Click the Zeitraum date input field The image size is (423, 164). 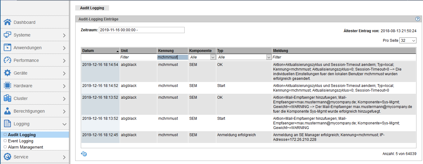(x=141, y=30)
